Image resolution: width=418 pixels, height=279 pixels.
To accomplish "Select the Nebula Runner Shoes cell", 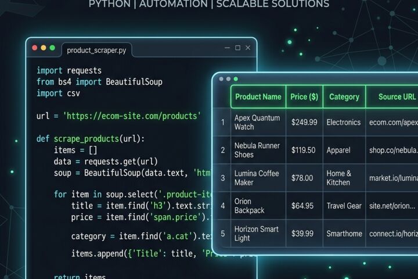I will (x=258, y=150).
